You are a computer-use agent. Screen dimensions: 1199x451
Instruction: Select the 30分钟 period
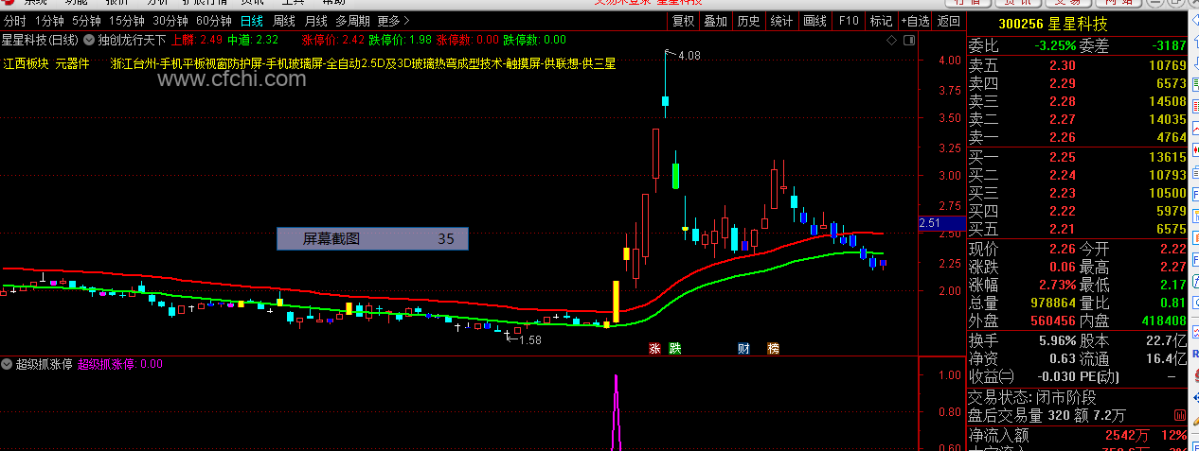pyautogui.click(x=170, y=21)
